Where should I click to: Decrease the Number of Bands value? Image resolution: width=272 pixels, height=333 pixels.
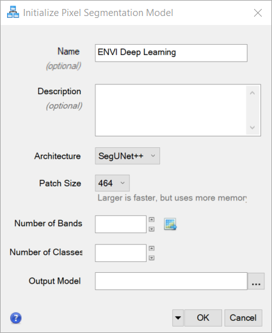[x=152, y=229]
